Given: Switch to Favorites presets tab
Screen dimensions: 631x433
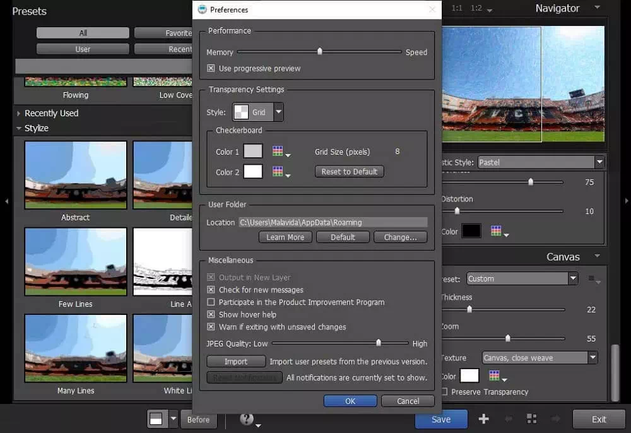Looking at the screenshot, I should (x=163, y=33).
